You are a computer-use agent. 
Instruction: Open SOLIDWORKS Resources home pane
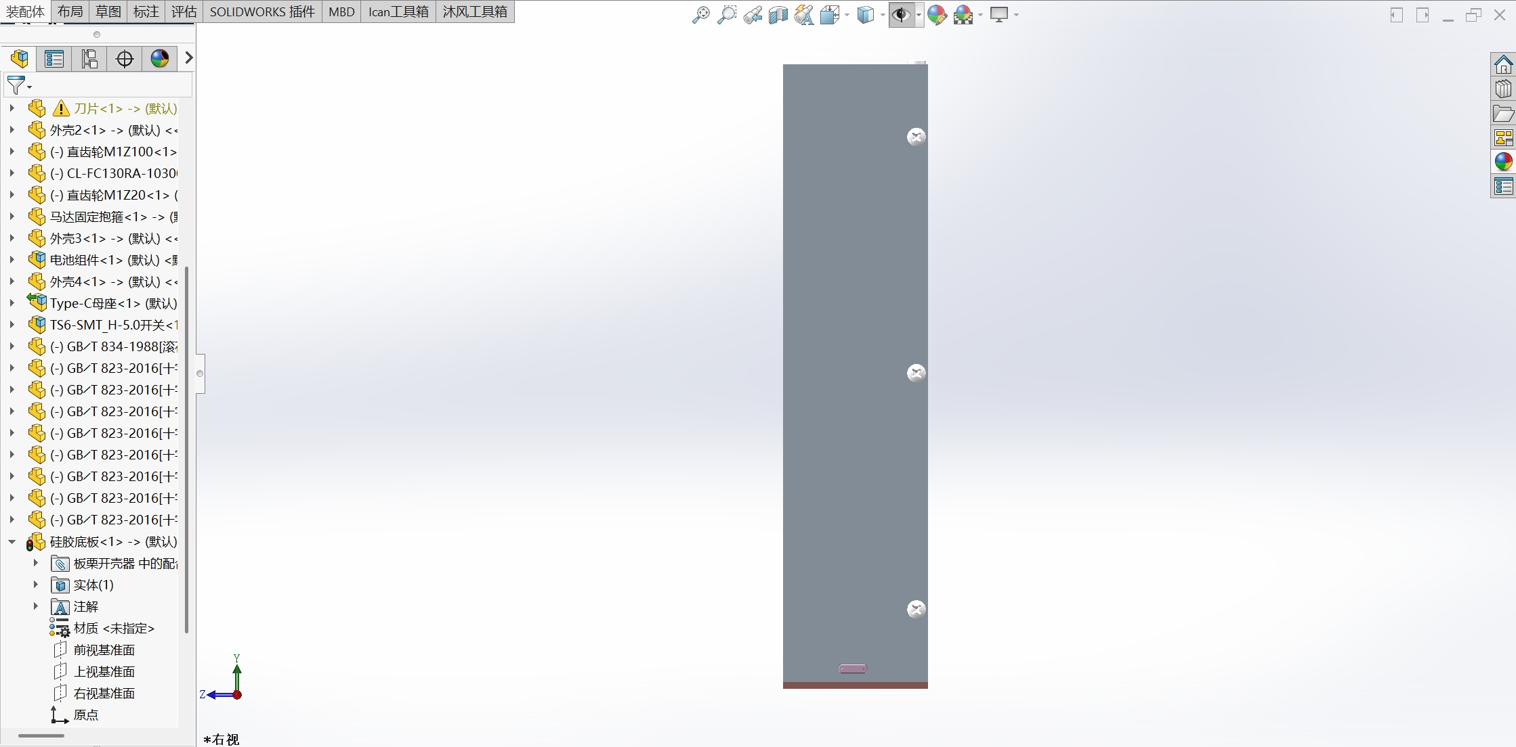(x=1503, y=65)
